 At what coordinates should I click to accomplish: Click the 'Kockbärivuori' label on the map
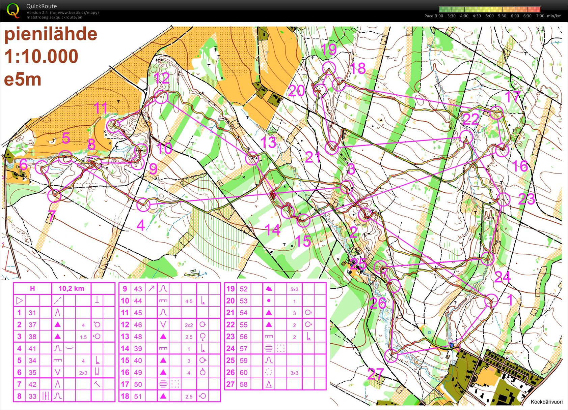pyautogui.click(x=546, y=402)
